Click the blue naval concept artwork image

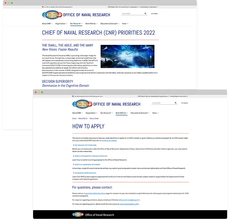pos(128,56)
